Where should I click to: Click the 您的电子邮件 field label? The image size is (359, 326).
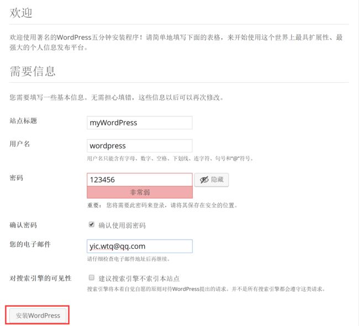click(x=30, y=244)
